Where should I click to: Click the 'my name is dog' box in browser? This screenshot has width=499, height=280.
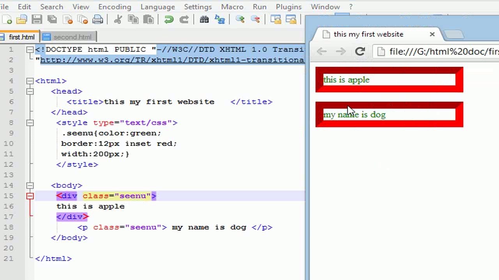point(389,114)
